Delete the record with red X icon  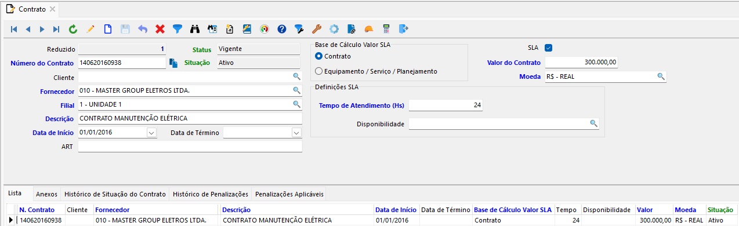(x=160, y=28)
